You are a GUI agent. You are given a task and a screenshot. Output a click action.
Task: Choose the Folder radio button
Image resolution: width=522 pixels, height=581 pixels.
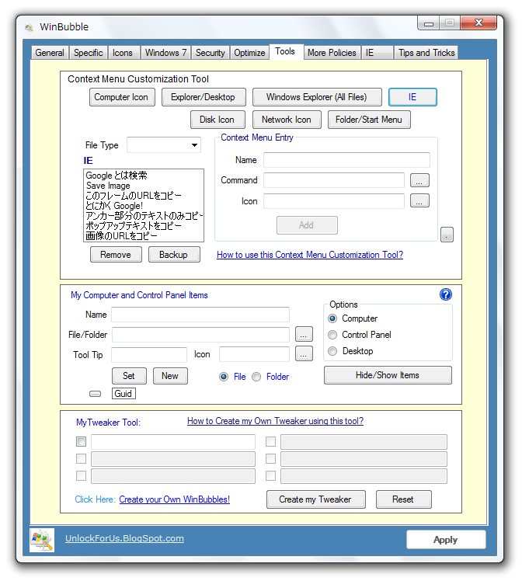[256, 377]
